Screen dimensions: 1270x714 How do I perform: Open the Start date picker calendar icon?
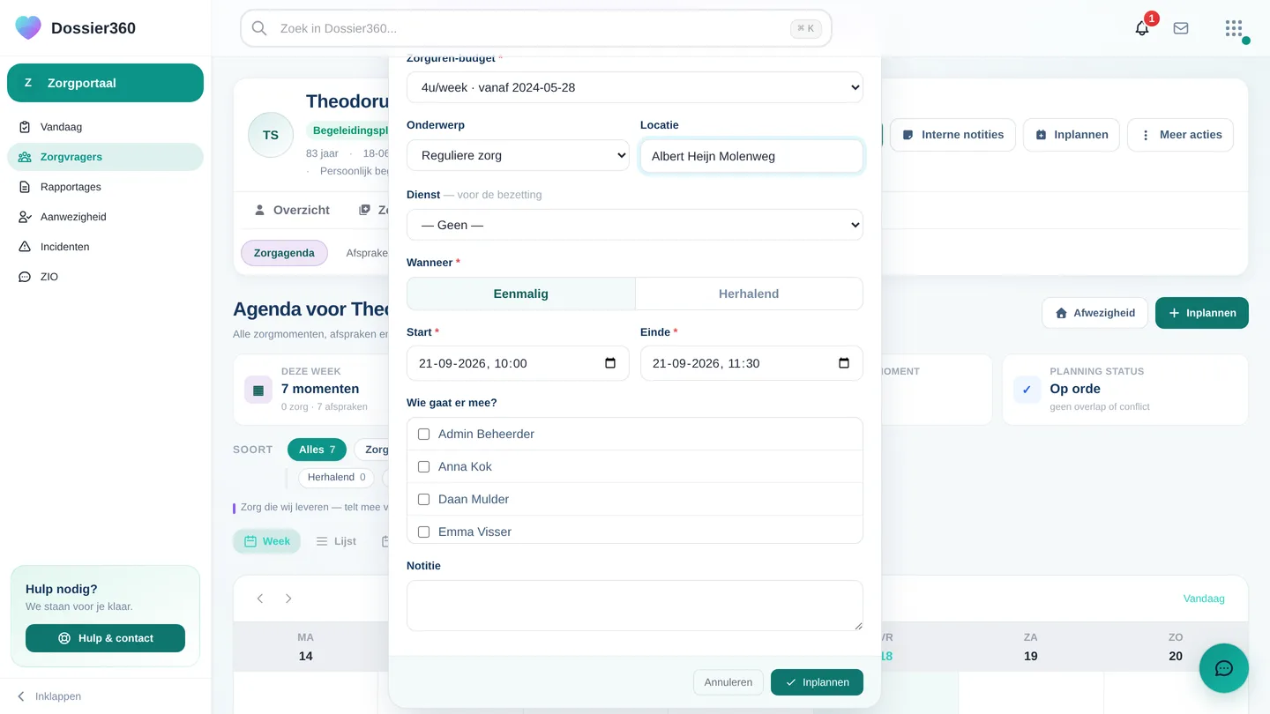point(610,363)
